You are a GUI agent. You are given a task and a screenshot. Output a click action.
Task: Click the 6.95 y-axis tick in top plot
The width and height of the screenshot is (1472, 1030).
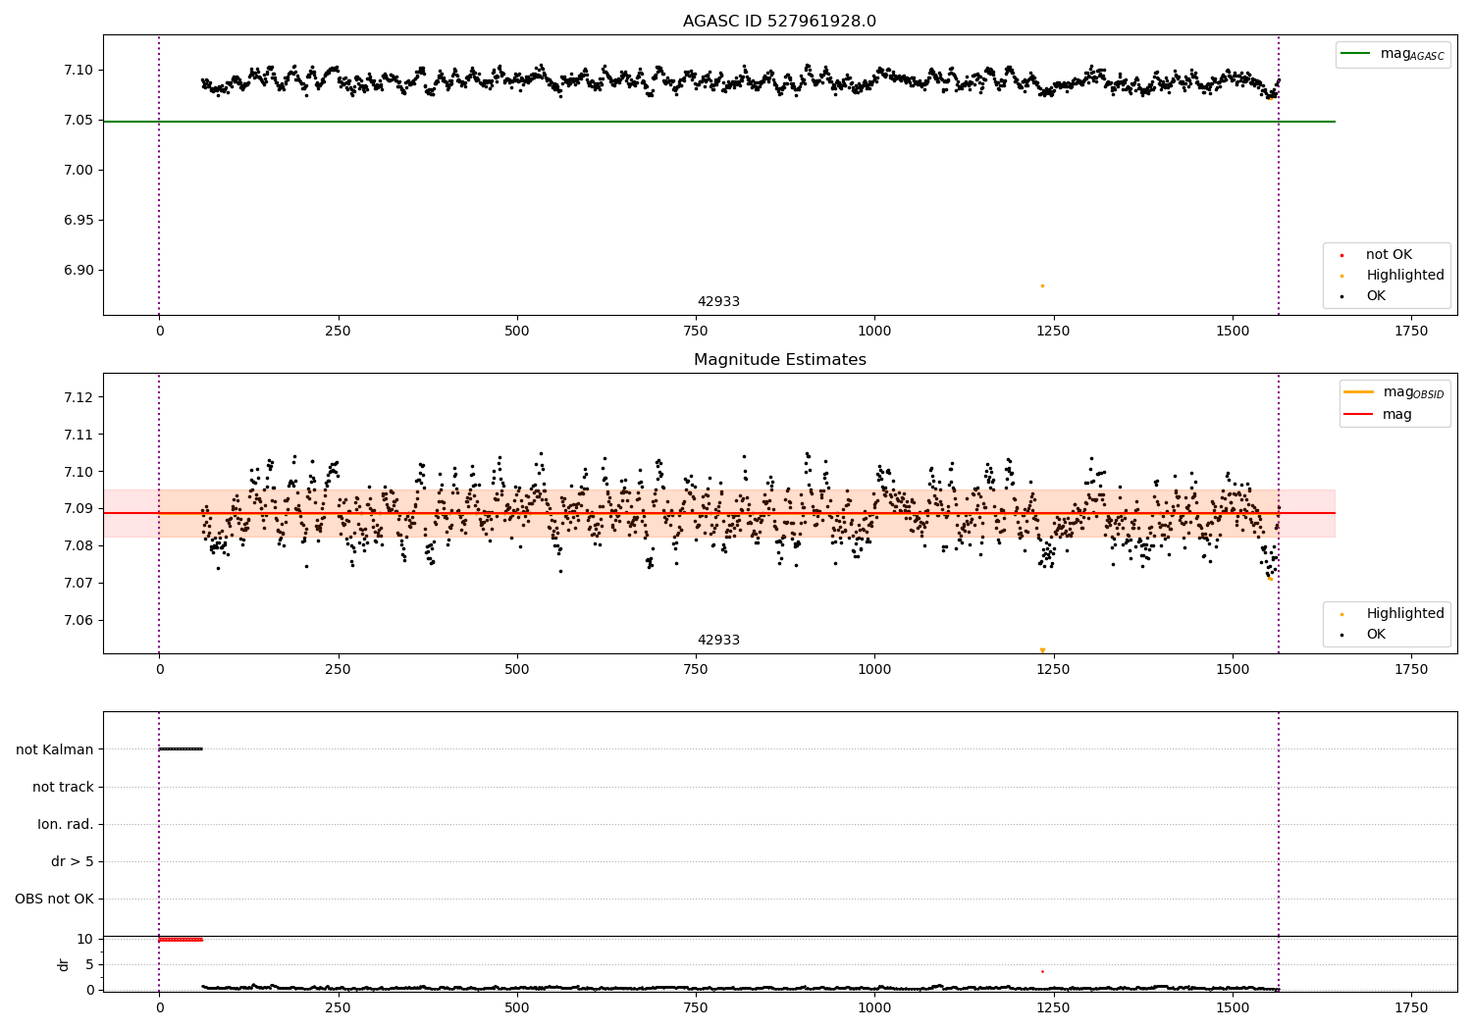(79, 221)
